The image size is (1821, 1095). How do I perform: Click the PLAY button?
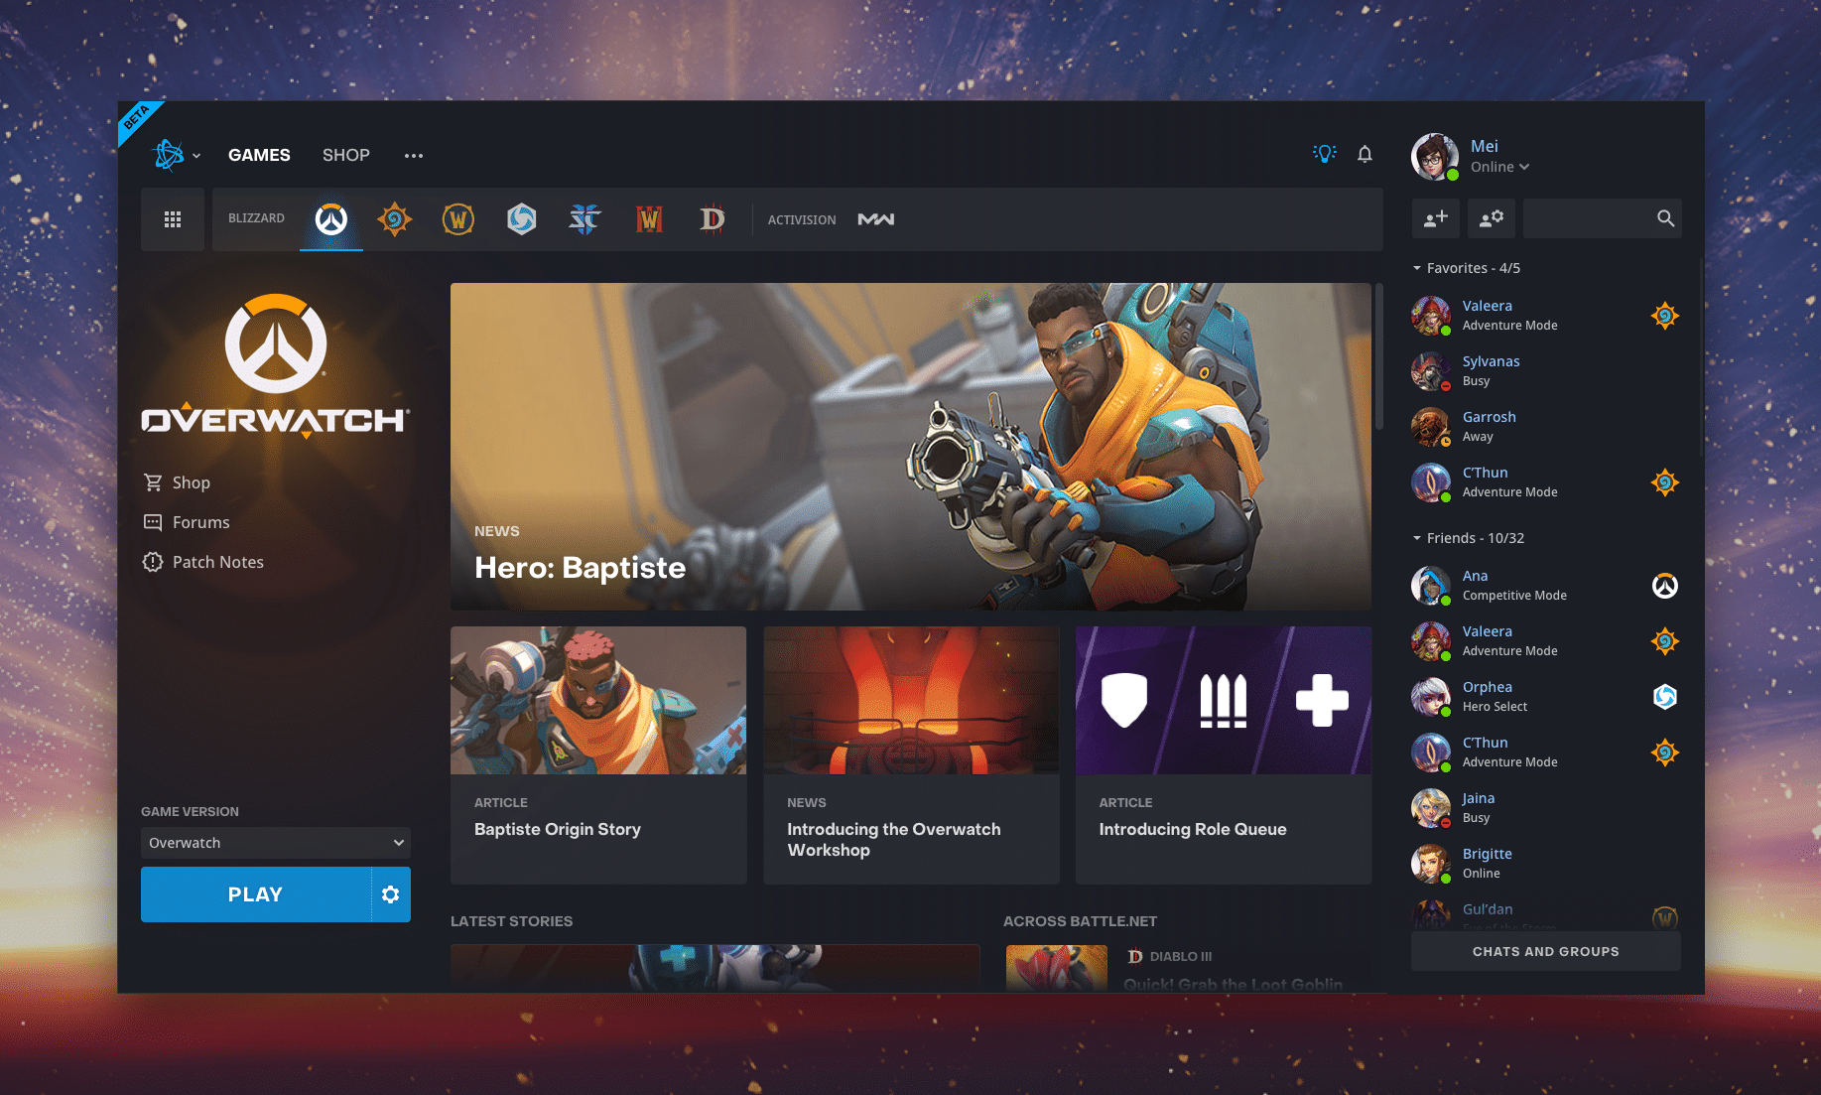click(x=256, y=894)
